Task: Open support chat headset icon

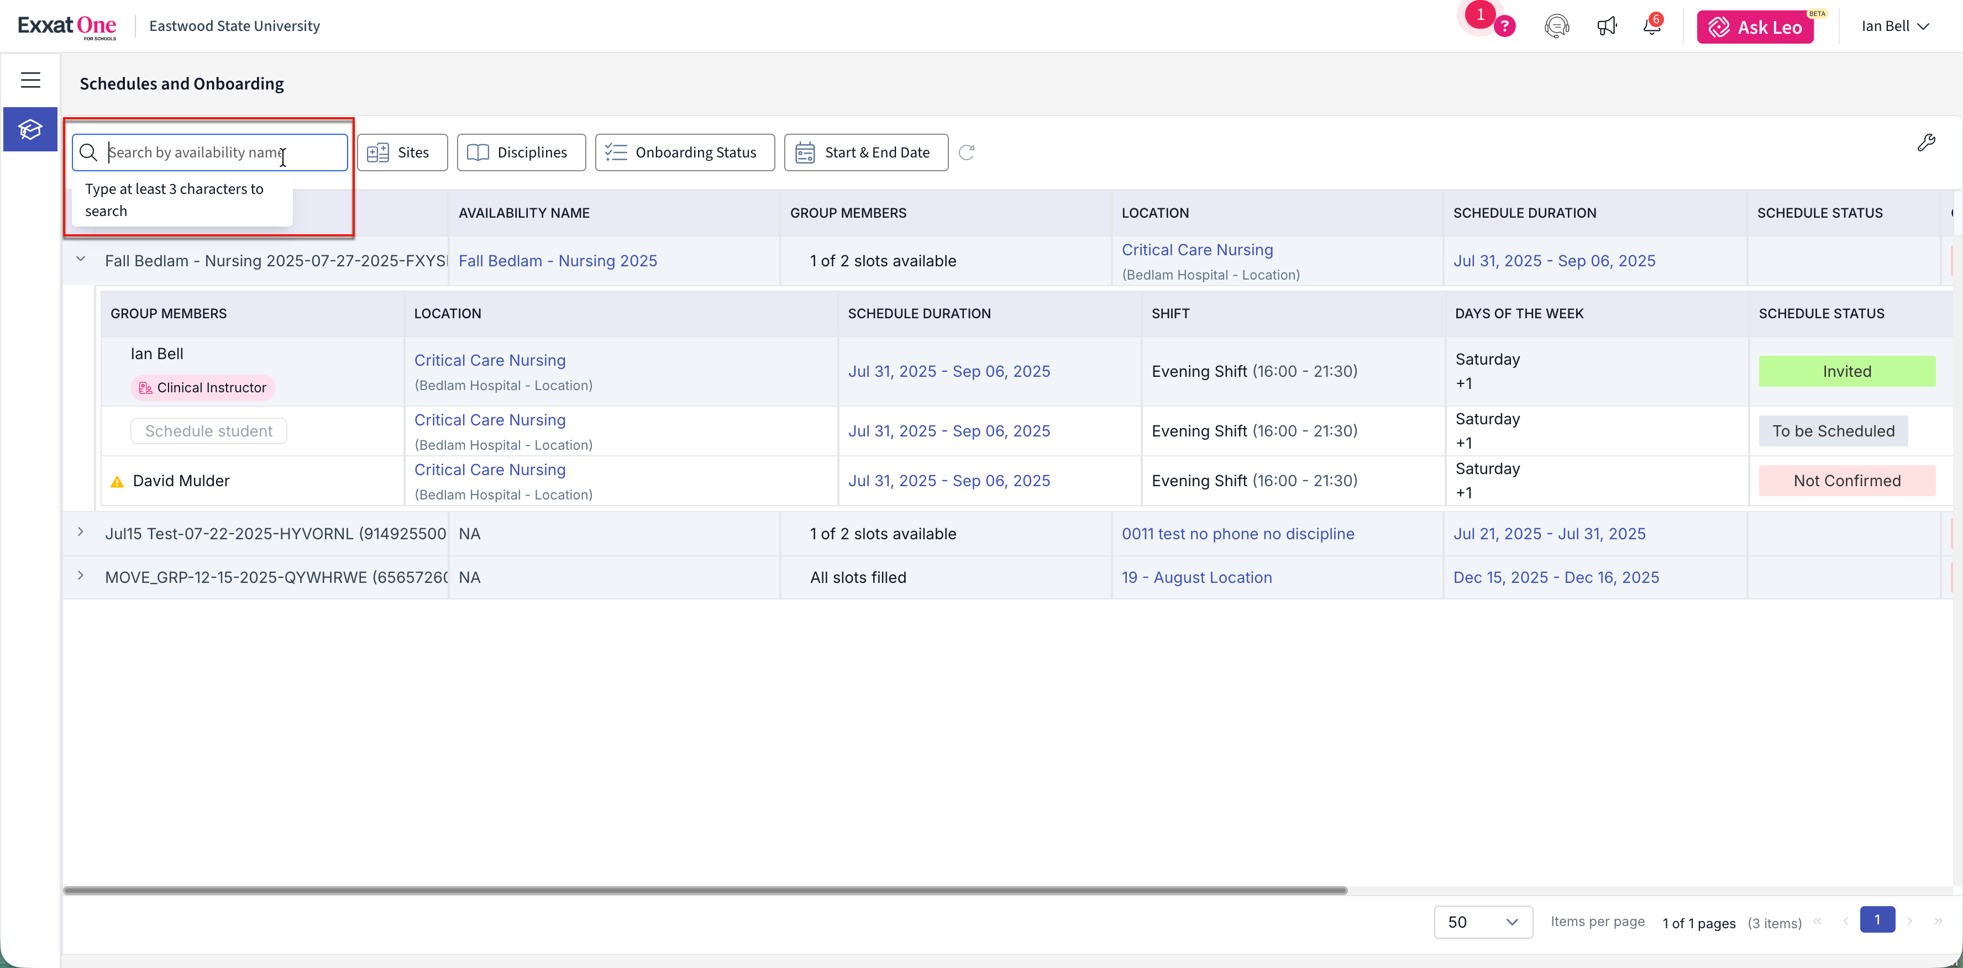Action: coord(1556,26)
